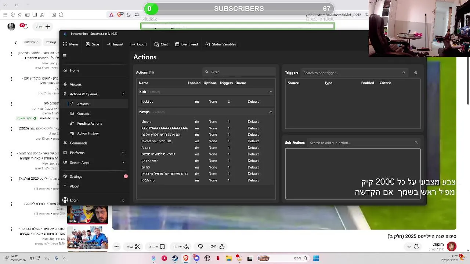Screen dimensions: 470x264
Task: Open the 49:42 suggested video thumbnail
Action: pos(87,214)
